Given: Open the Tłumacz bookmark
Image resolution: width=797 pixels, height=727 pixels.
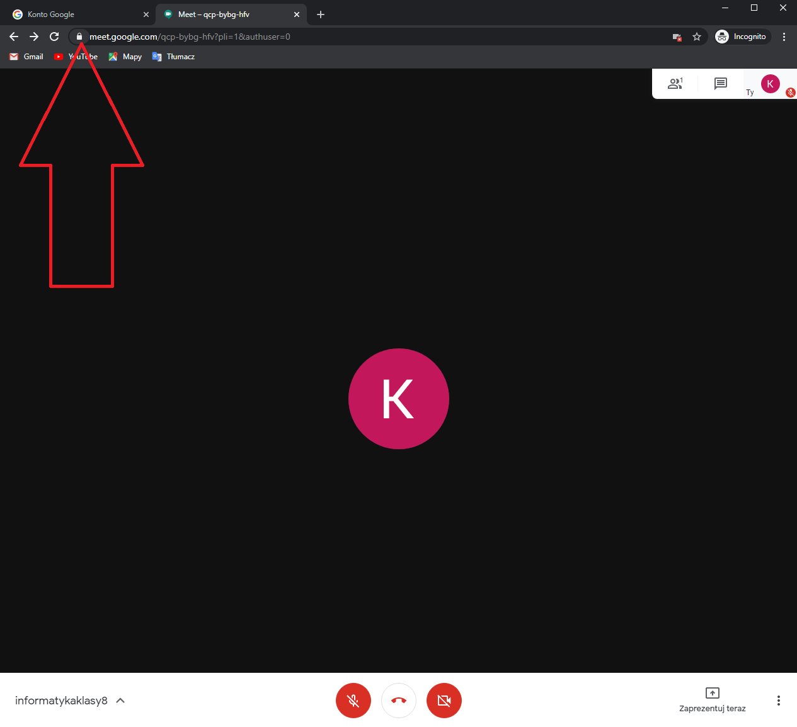Looking at the screenshot, I should click(174, 57).
